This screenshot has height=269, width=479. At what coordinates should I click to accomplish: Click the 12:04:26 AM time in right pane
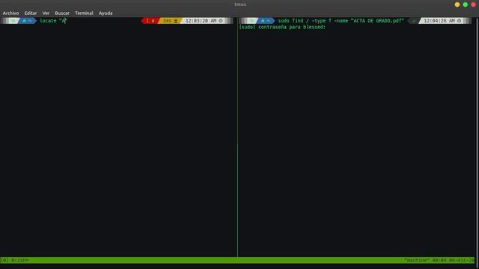coord(439,21)
